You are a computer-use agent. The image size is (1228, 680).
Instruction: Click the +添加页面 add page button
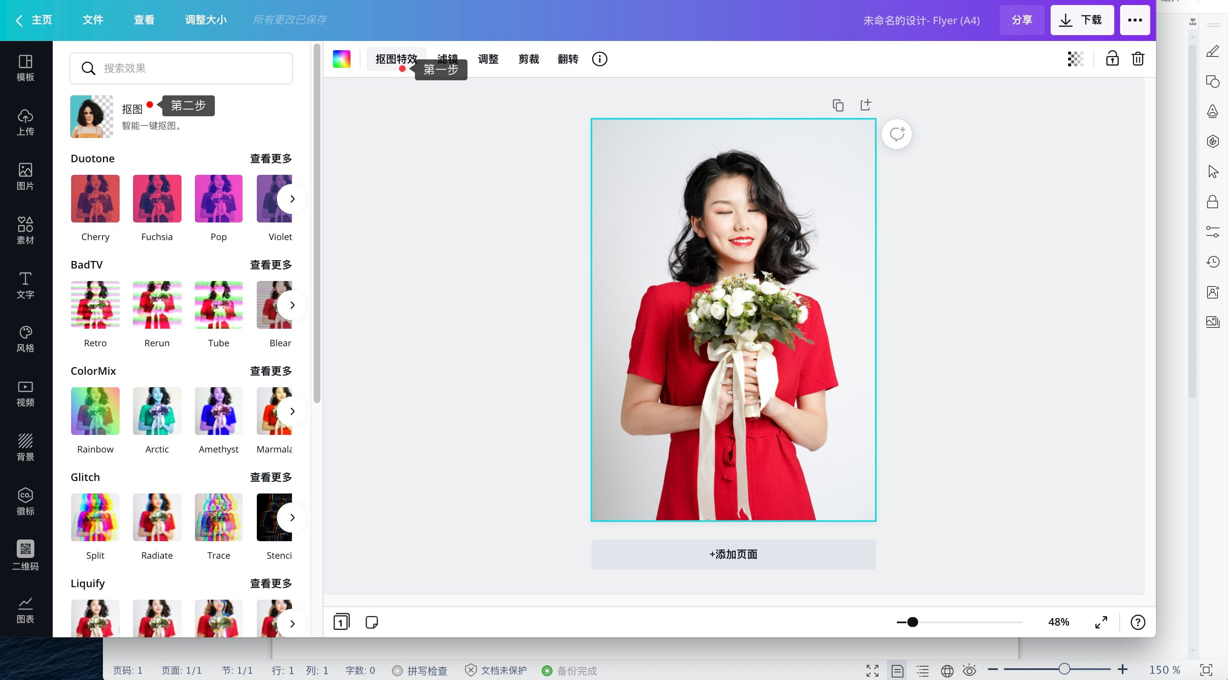(733, 554)
